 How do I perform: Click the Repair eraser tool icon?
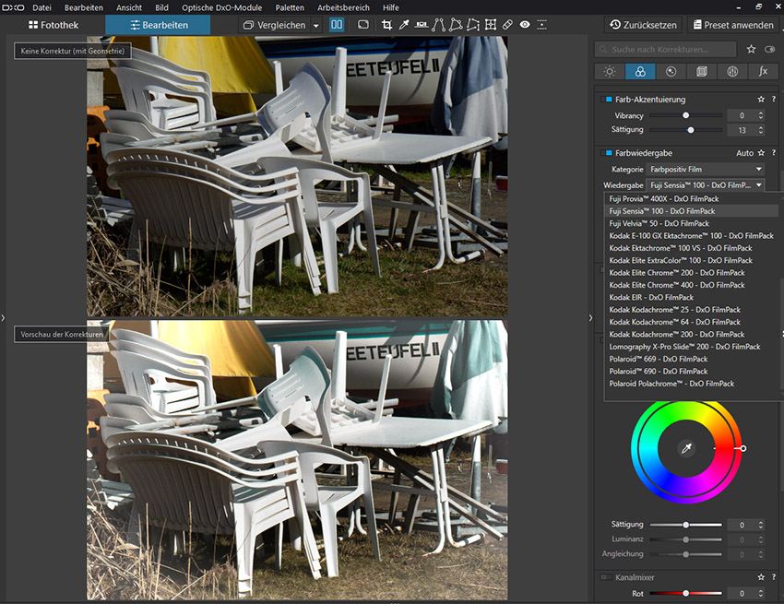pyautogui.click(x=507, y=25)
